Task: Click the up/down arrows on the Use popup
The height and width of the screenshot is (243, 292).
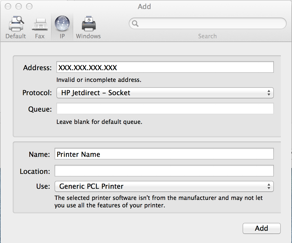Action: tap(269, 186)
